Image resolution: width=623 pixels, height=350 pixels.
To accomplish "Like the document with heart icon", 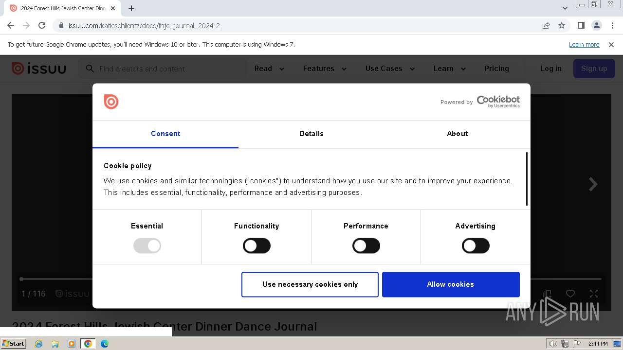I will point(570,294).
